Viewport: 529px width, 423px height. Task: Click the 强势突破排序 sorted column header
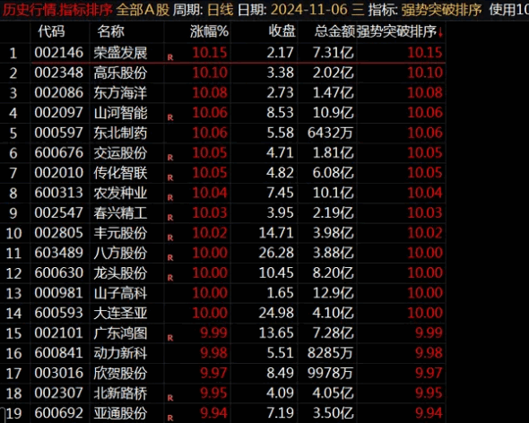point(396,31)
